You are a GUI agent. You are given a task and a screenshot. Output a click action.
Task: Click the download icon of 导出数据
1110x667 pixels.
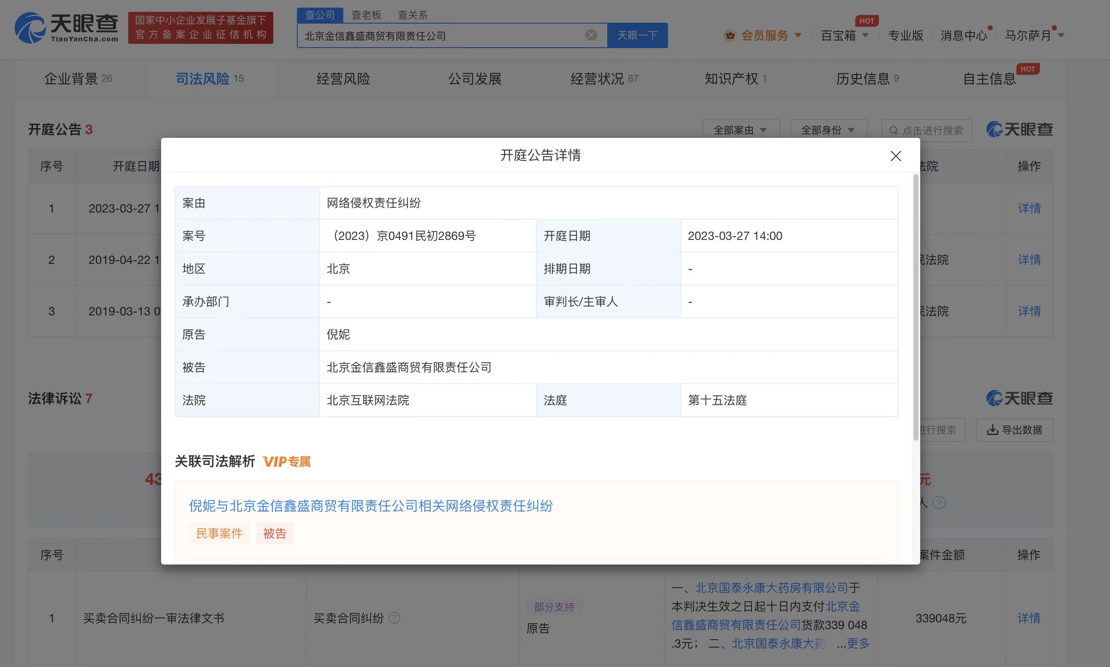click(992, 430)
